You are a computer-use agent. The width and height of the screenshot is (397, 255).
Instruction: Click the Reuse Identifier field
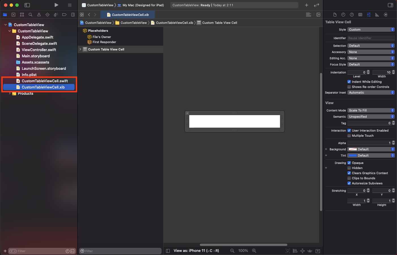[371, 38]
